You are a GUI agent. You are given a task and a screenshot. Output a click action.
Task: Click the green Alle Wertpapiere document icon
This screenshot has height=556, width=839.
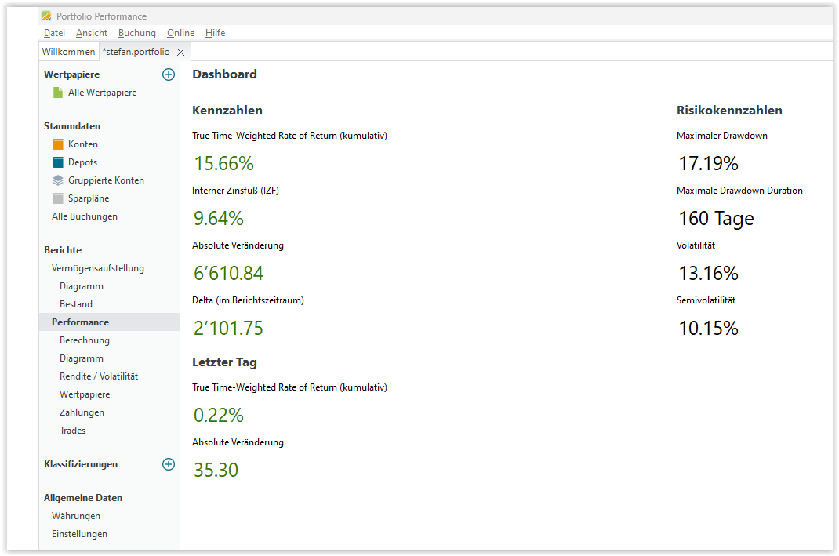[x=58, y=93]
